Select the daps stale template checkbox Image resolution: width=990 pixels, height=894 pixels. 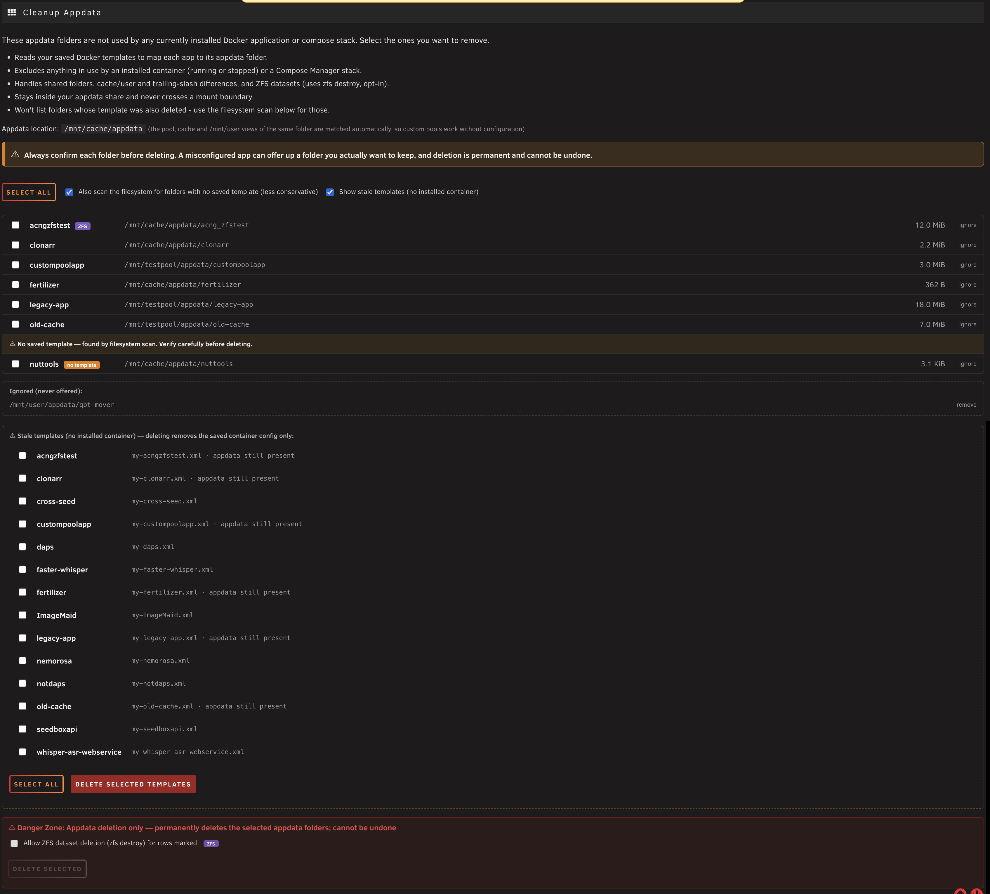tap(22, 547)
